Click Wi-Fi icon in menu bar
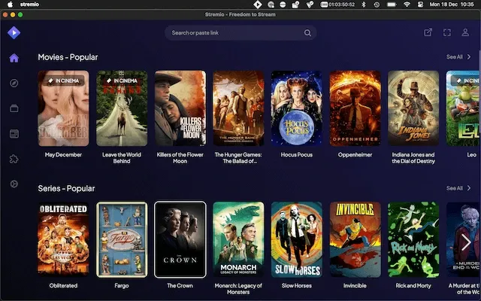The image size is (481, 301). (x=407, y=5)
